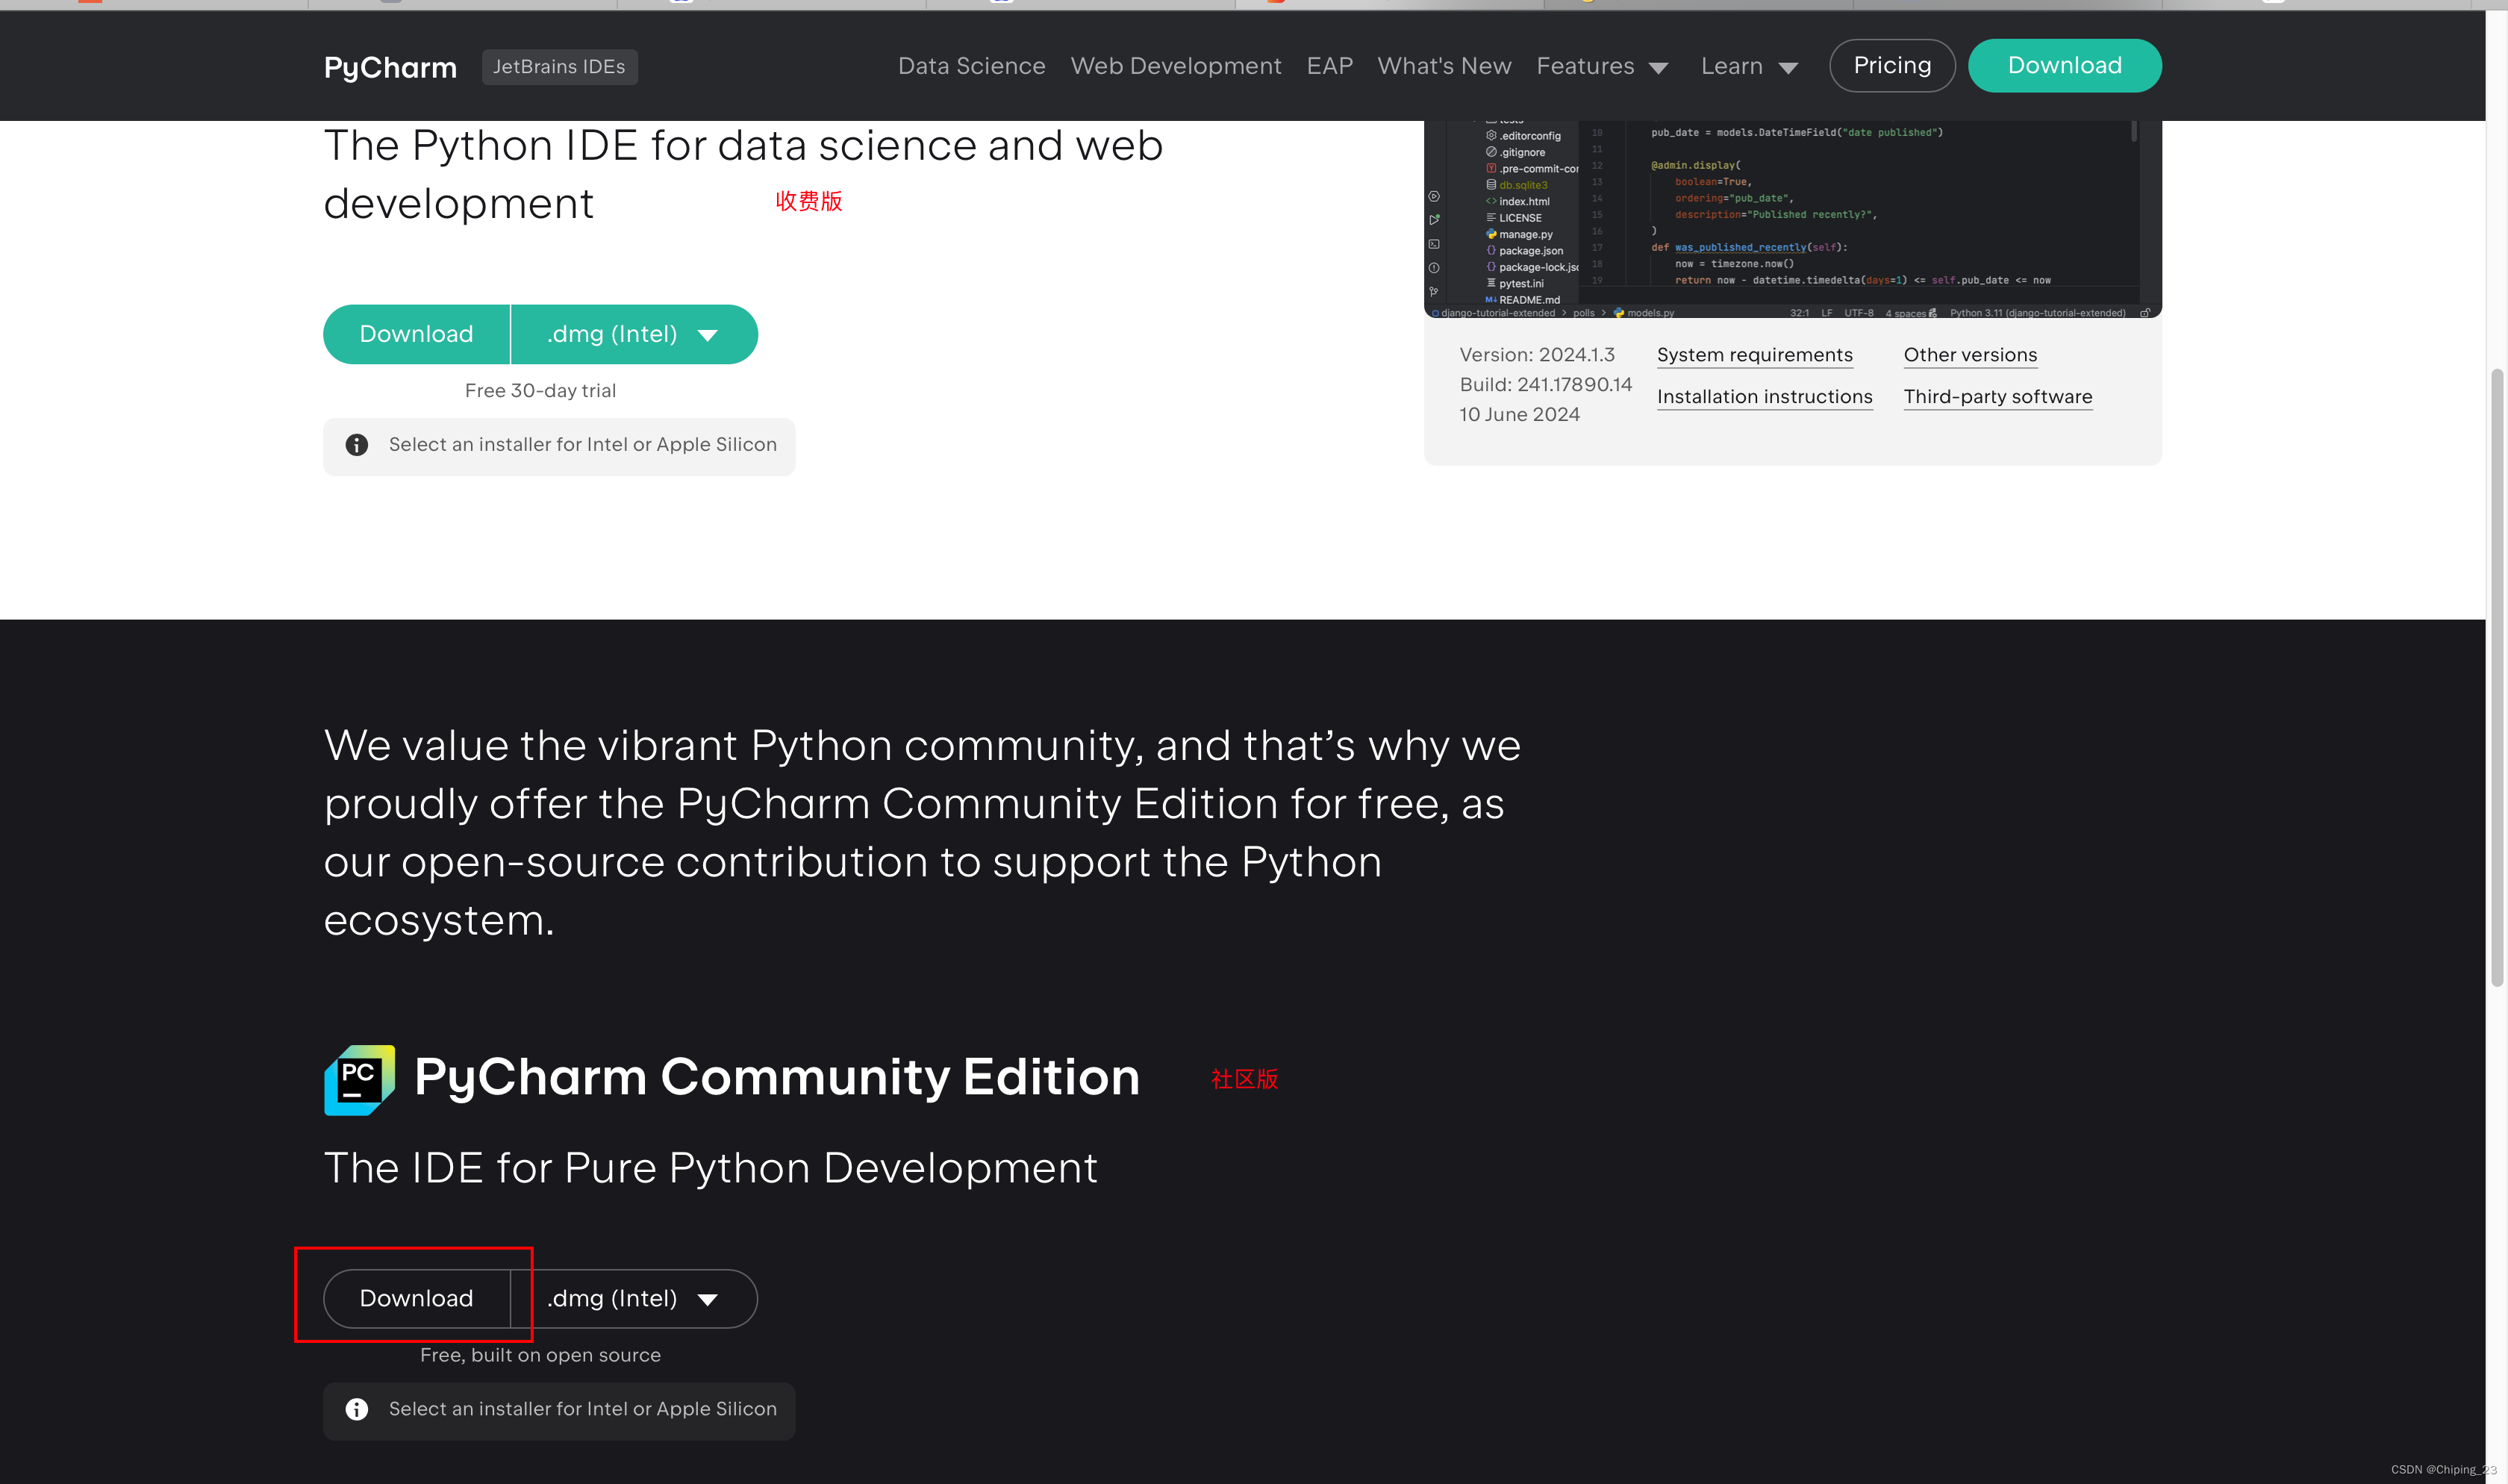Viewport: 2508px width, 1484px height.
Task: Open Community .dmg (Intel) installer dropdown
Action: [x=634, y=1298]
